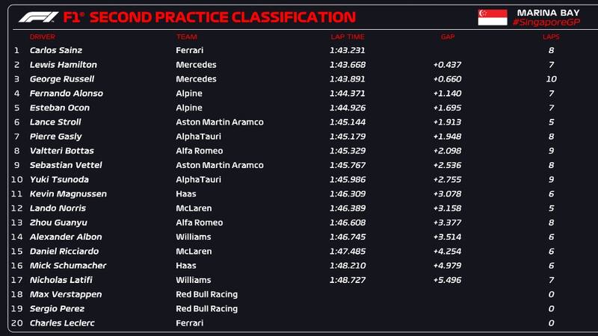The height and width of the screenshot is (336, 598).
Task: Click the TEAM column header
Action: [186, 37]
